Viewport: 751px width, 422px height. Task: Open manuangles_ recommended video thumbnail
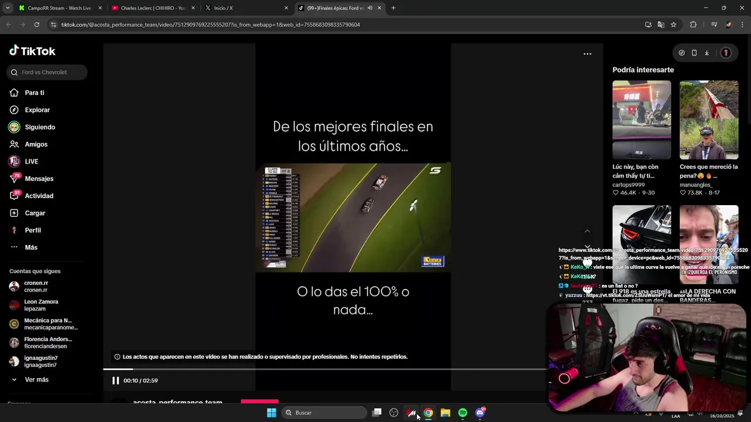pyautogui.click(x=709, y=120)
